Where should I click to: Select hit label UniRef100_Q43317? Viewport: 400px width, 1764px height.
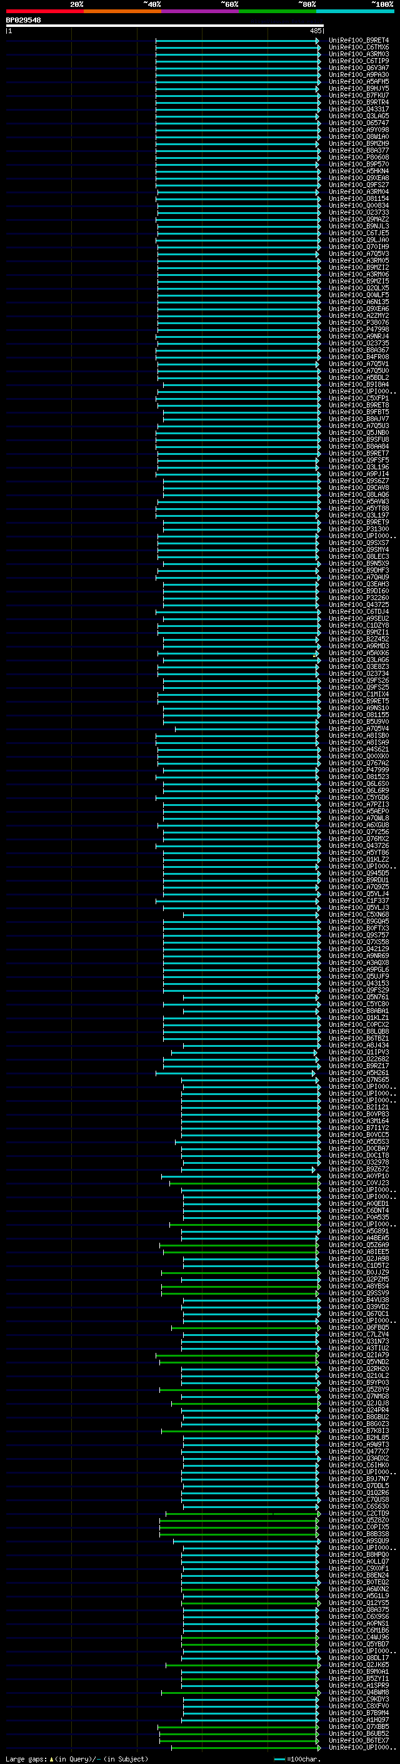coord(359,109)
